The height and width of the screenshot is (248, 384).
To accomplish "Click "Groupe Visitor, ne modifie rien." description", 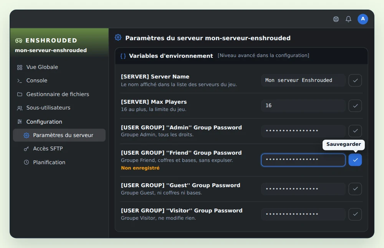I will (159, 218).
